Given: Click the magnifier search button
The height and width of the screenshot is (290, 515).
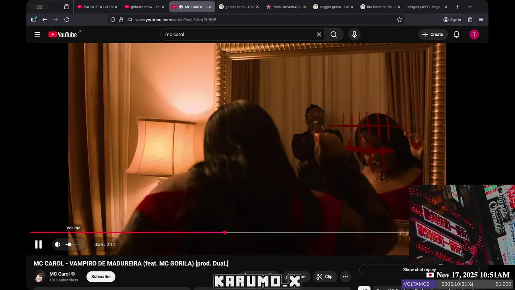Looking at the screenshot, I should pyautogui.click(x=334, y=35).
